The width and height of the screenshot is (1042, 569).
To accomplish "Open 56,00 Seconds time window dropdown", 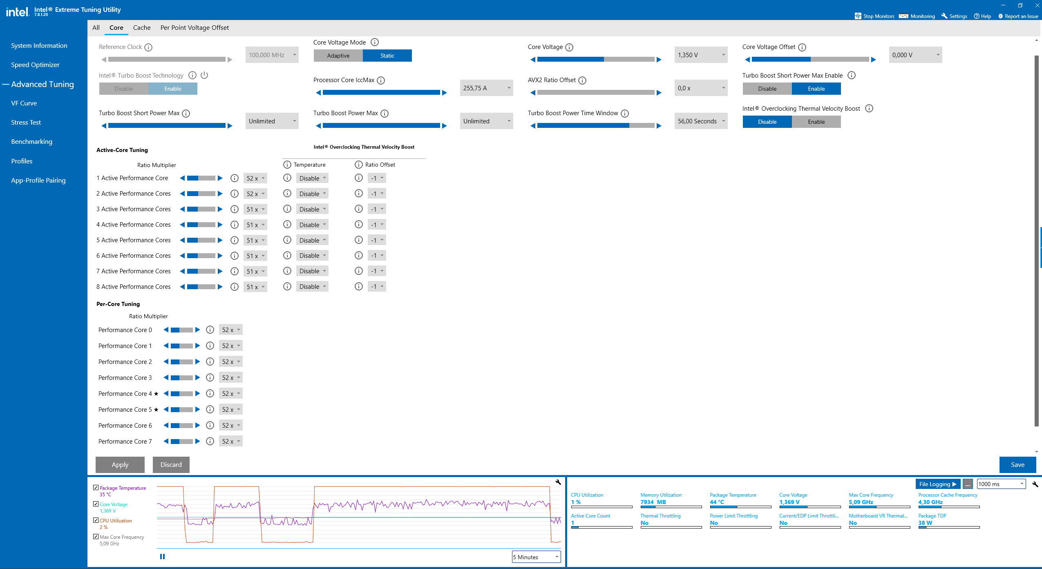I will click(x=701, y=121).
